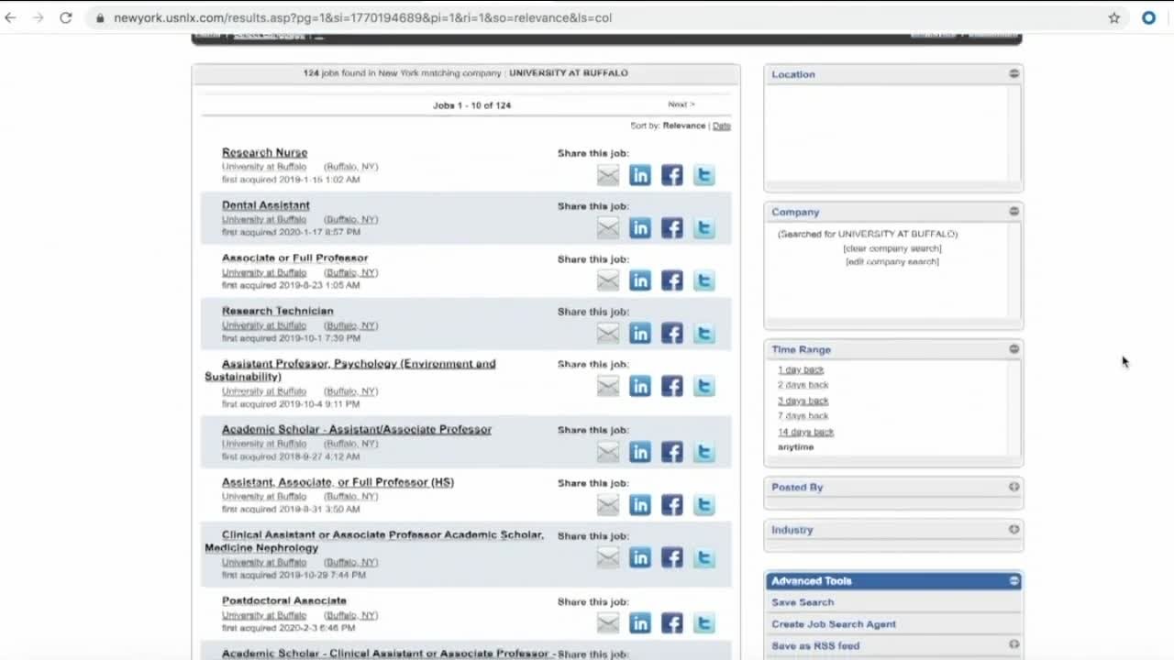Reload the page in browser

(x=66, y=17)
